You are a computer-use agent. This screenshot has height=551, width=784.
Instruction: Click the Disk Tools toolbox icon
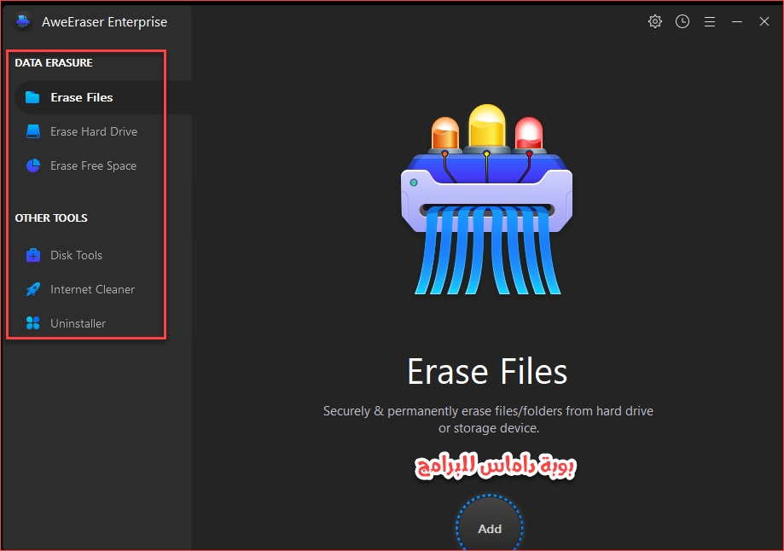33,255
